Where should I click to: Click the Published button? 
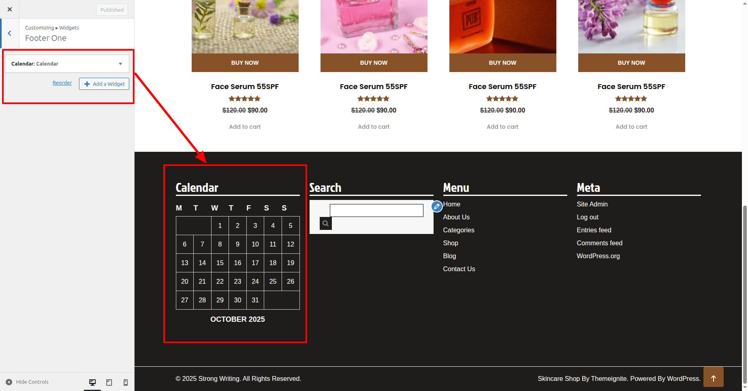[x=112, y=10]
